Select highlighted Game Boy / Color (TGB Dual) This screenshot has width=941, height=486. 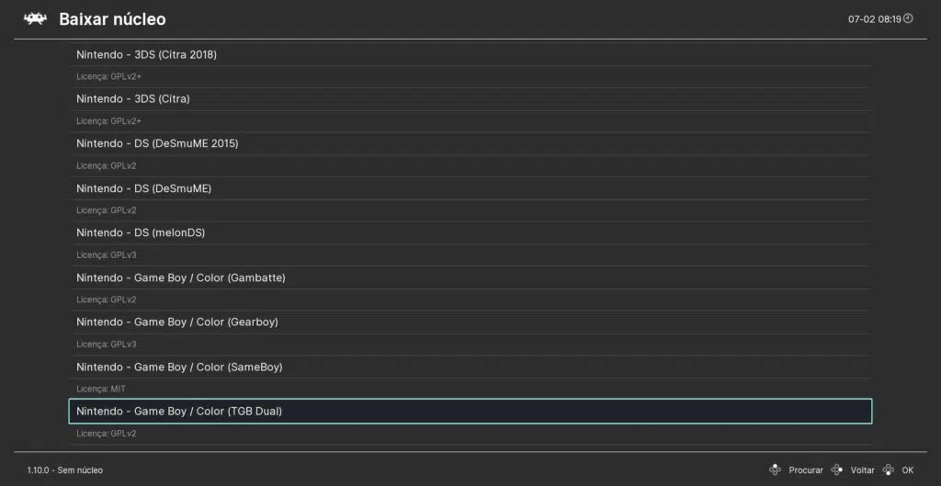(470, 411)
